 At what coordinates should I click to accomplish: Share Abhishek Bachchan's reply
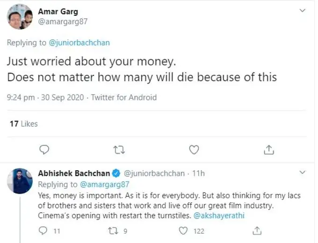[257, 230]
